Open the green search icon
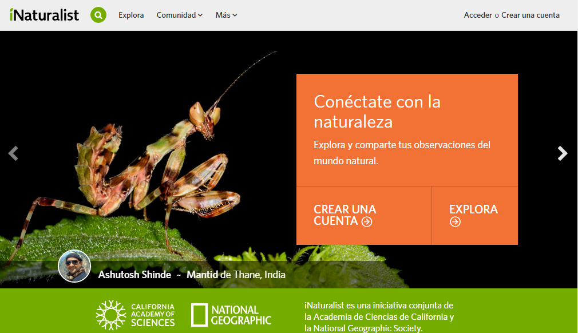 pyautogui.click(x=98, y=15)
